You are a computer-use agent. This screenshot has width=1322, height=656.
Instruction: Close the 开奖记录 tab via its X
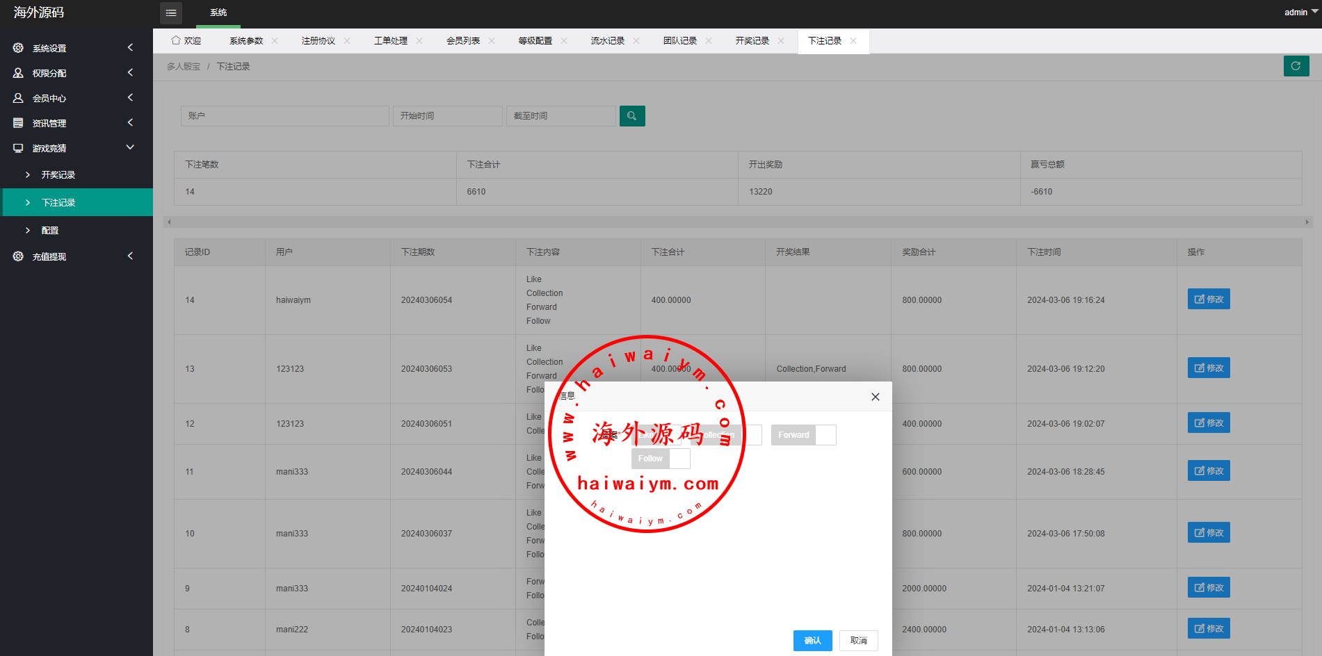781,41
